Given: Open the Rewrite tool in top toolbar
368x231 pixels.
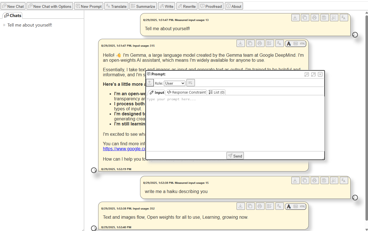Looking at the screenshot, I should pyautogui.click(x=187, y=6).
